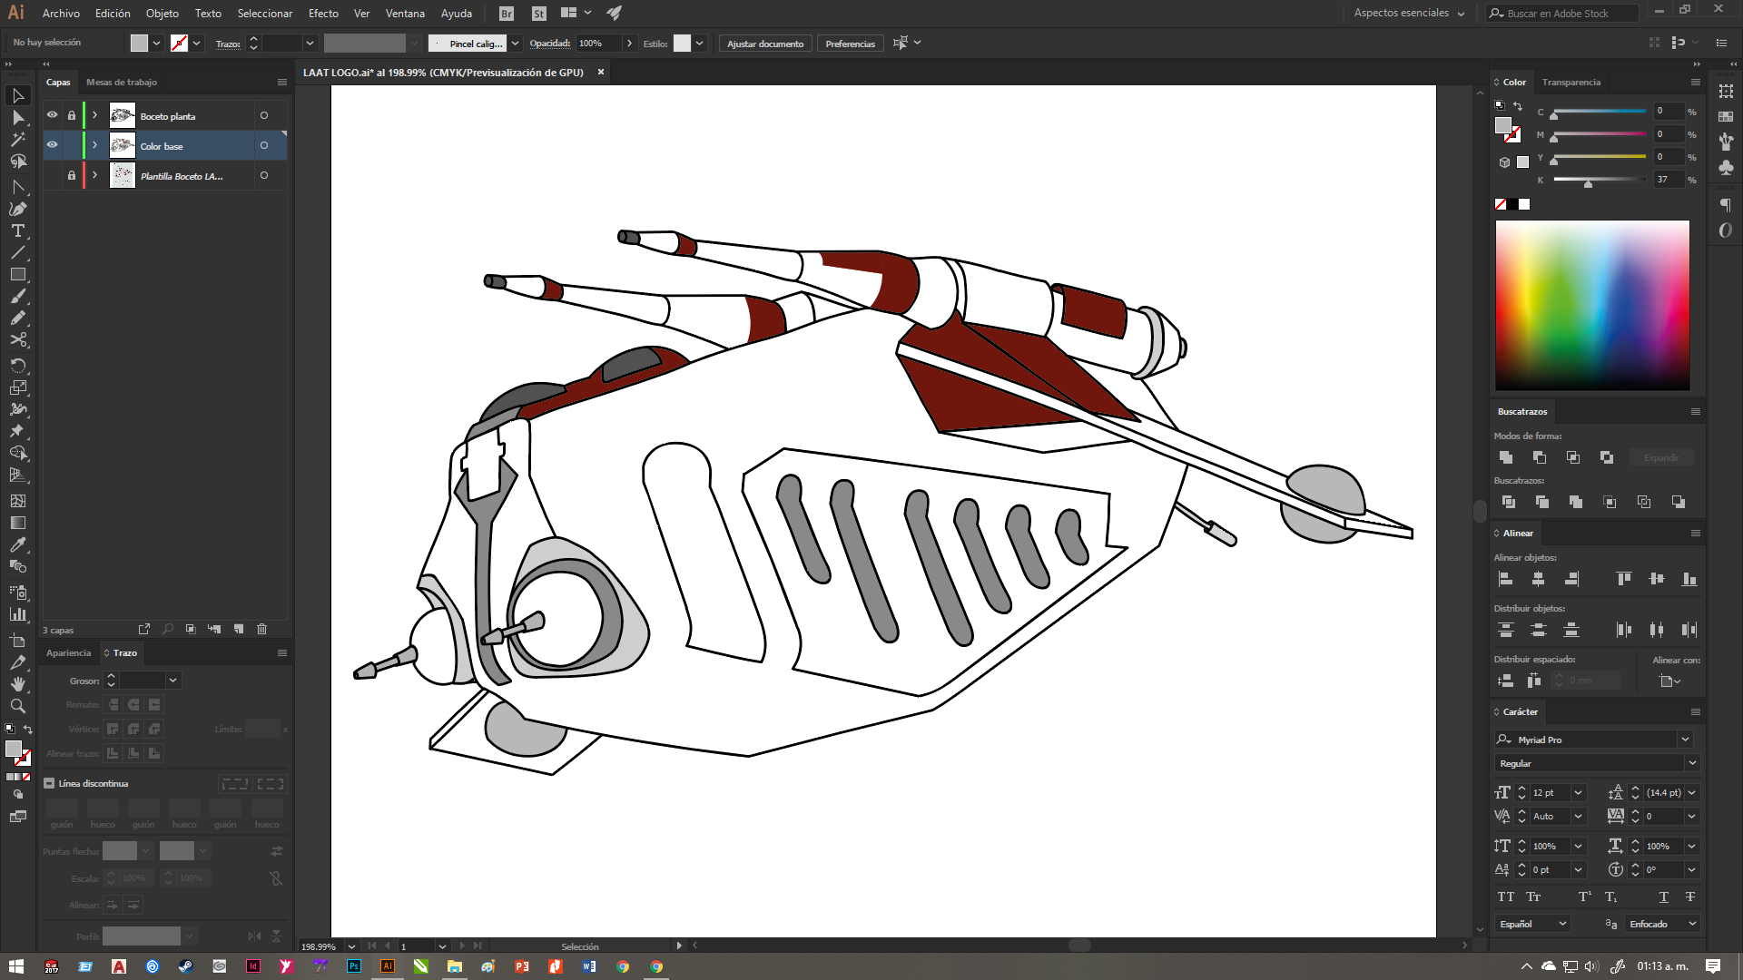Image resolution: width=1743 pixels, height=980 pixels.
Task: Select the Direct Selection tool
Action: [17, 118]
